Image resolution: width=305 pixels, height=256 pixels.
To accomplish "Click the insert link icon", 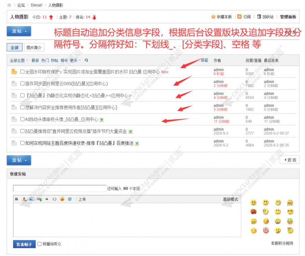I will (39, 199).
